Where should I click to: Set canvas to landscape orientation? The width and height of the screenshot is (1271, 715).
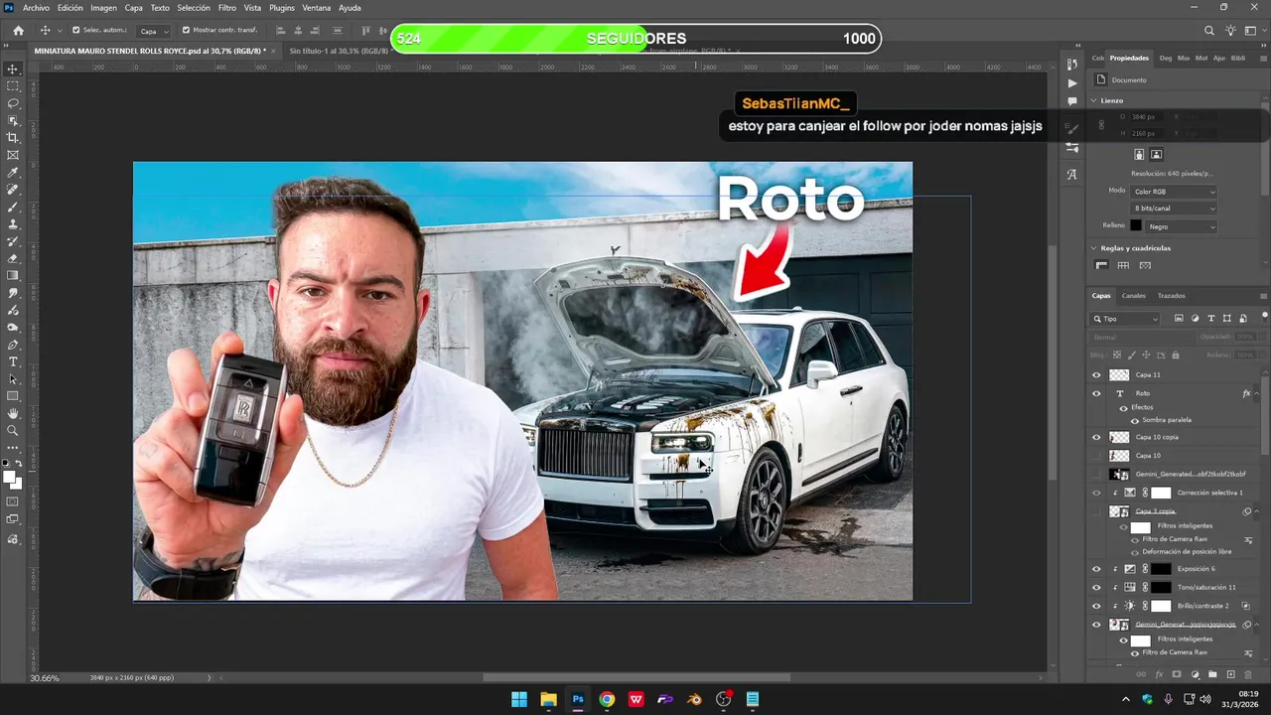pos(1157,154)
